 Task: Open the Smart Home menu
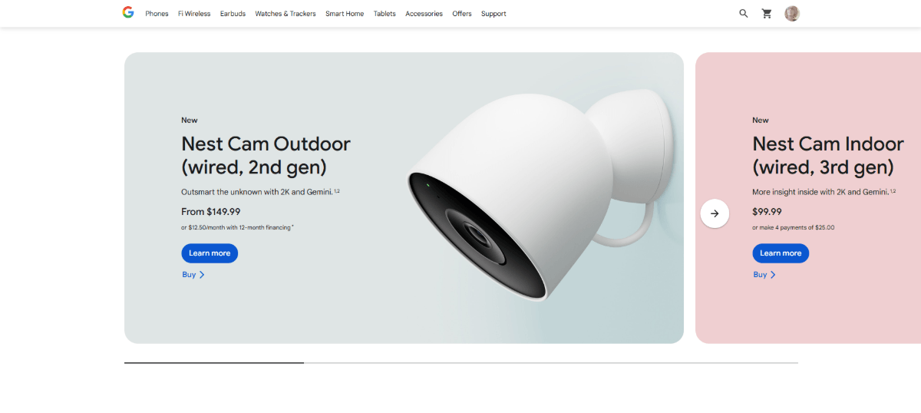pos(345,14)
